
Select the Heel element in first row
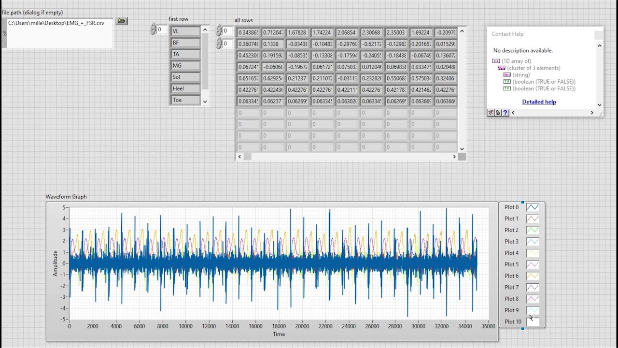(x=185, y=88)
